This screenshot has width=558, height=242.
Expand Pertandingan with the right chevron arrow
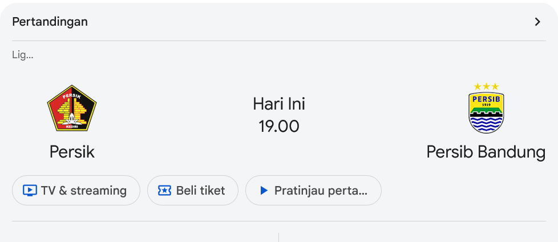pyautogui.click(x=537, y=22)
